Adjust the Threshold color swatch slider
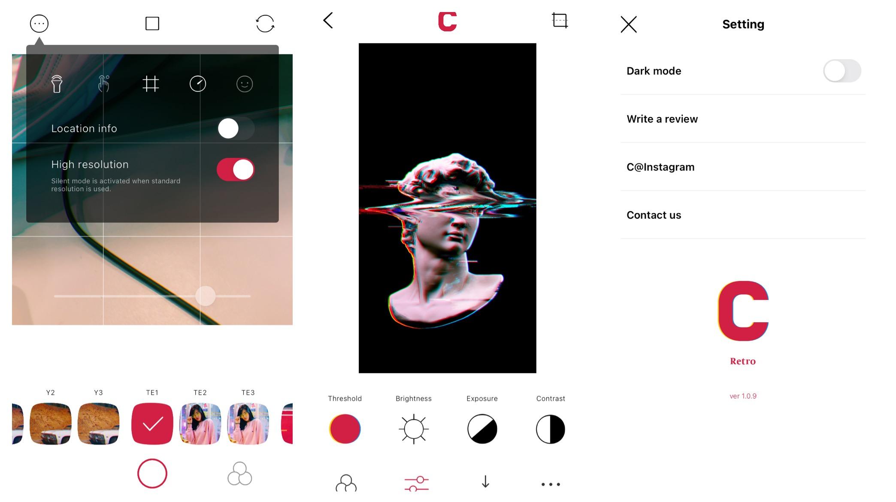The width and height of the screenshot is (896, 502). pos(345,429)
